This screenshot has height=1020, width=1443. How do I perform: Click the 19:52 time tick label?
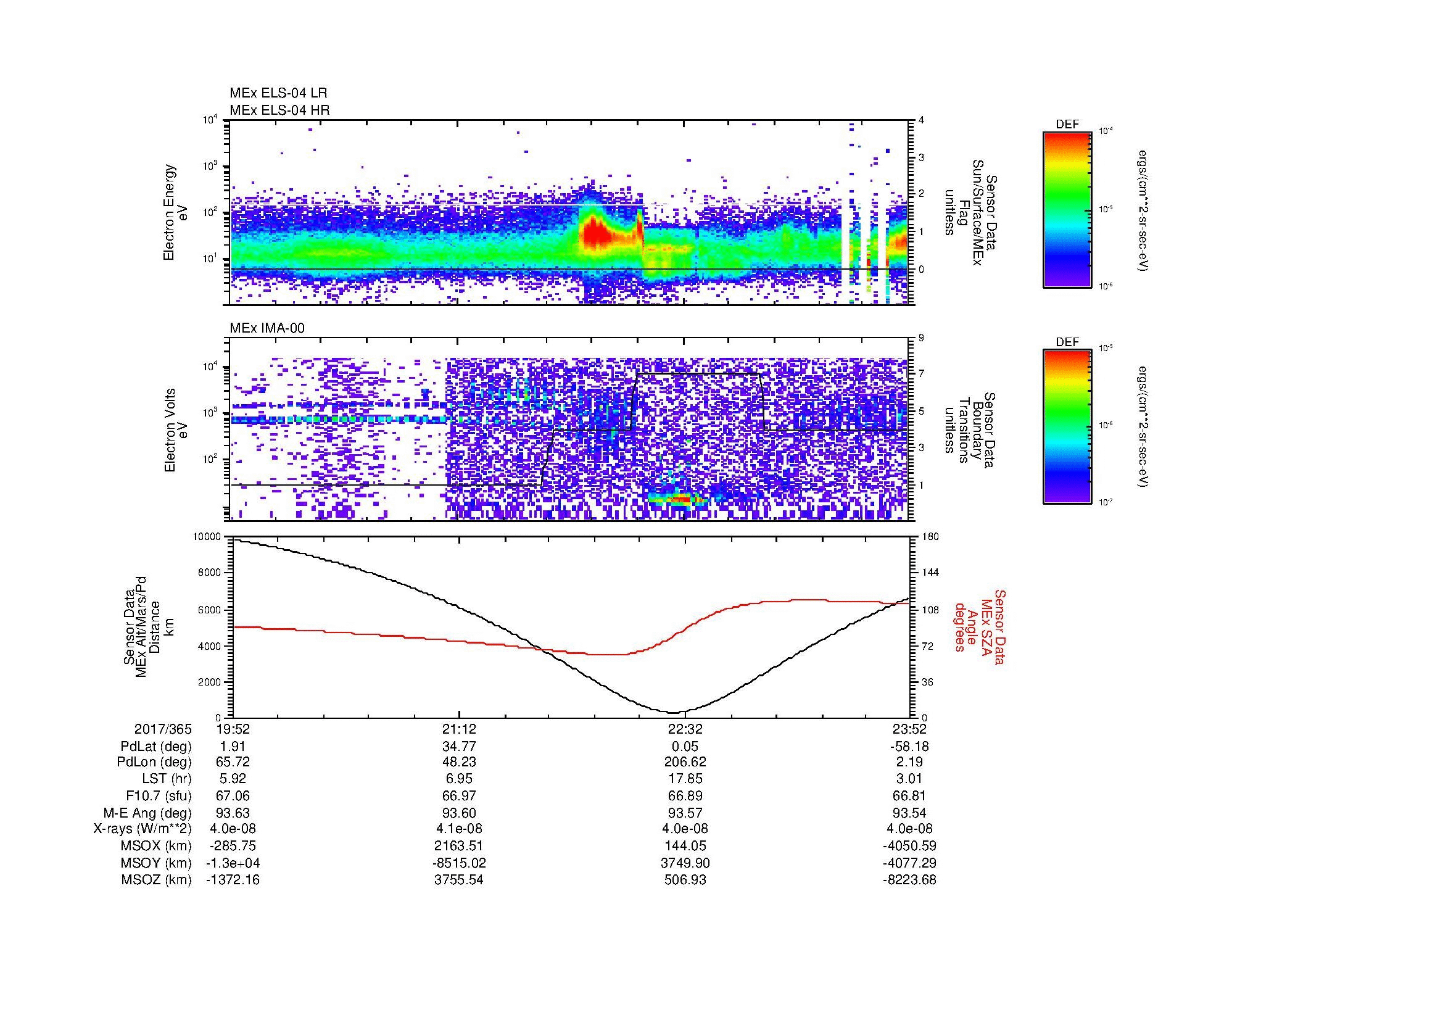point(233,729)
